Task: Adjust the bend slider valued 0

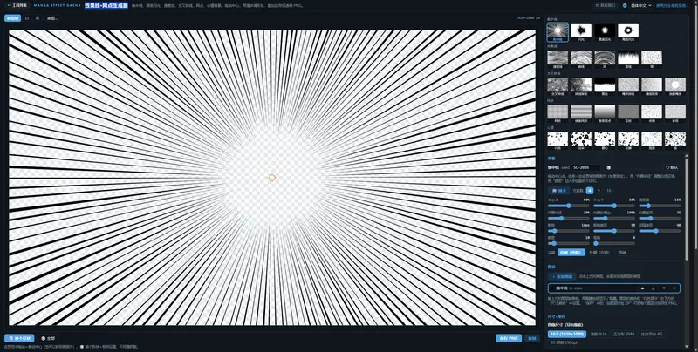Action: (614, 243)
